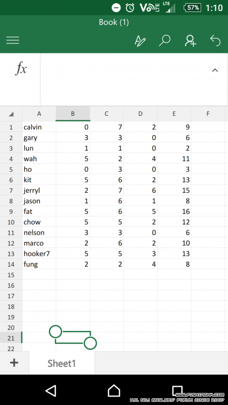Tap the undo arrow
Screen dimensions: 228x405
tap(215, 40)
